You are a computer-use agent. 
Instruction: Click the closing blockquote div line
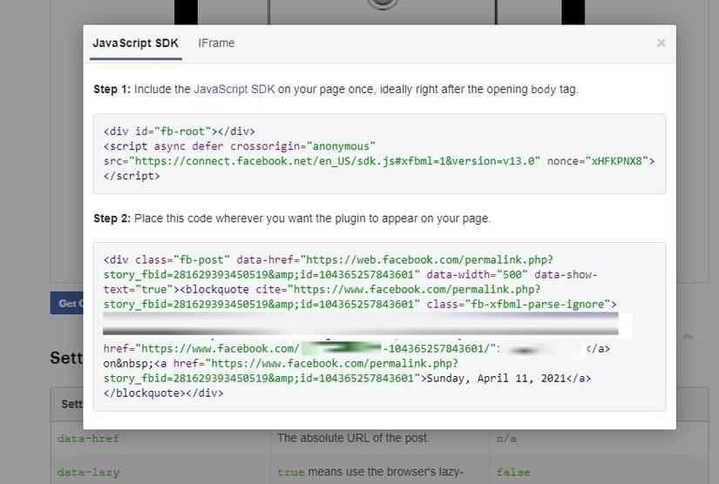click(163, 393)
